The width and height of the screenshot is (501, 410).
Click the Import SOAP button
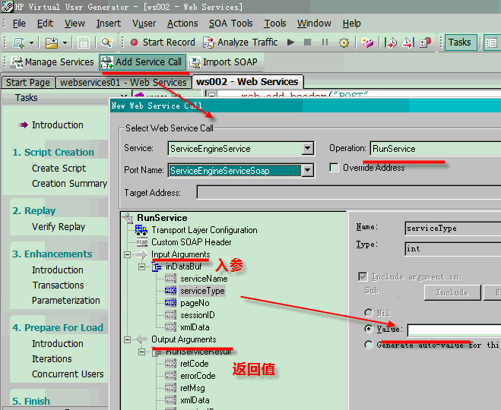click(x=224, y=62)
